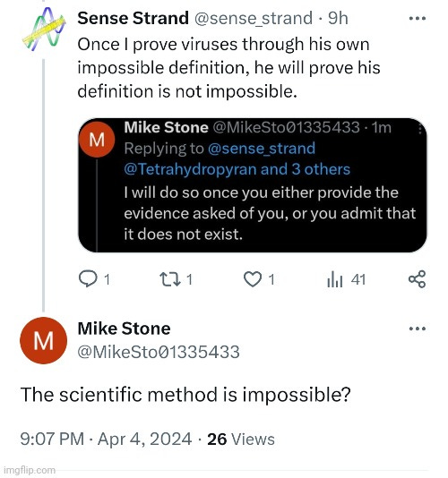448x478 pixels.
Task: Click the @sense_strand handle in header
Action: [x=254, y=19]
